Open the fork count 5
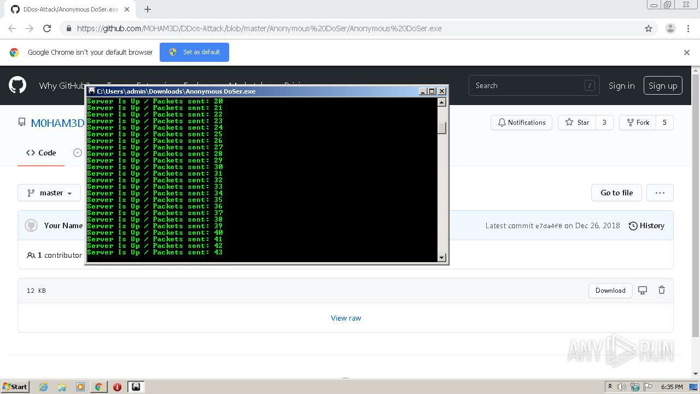 [x=664, y=123]
